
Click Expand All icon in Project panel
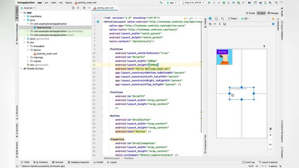point(78,8)
